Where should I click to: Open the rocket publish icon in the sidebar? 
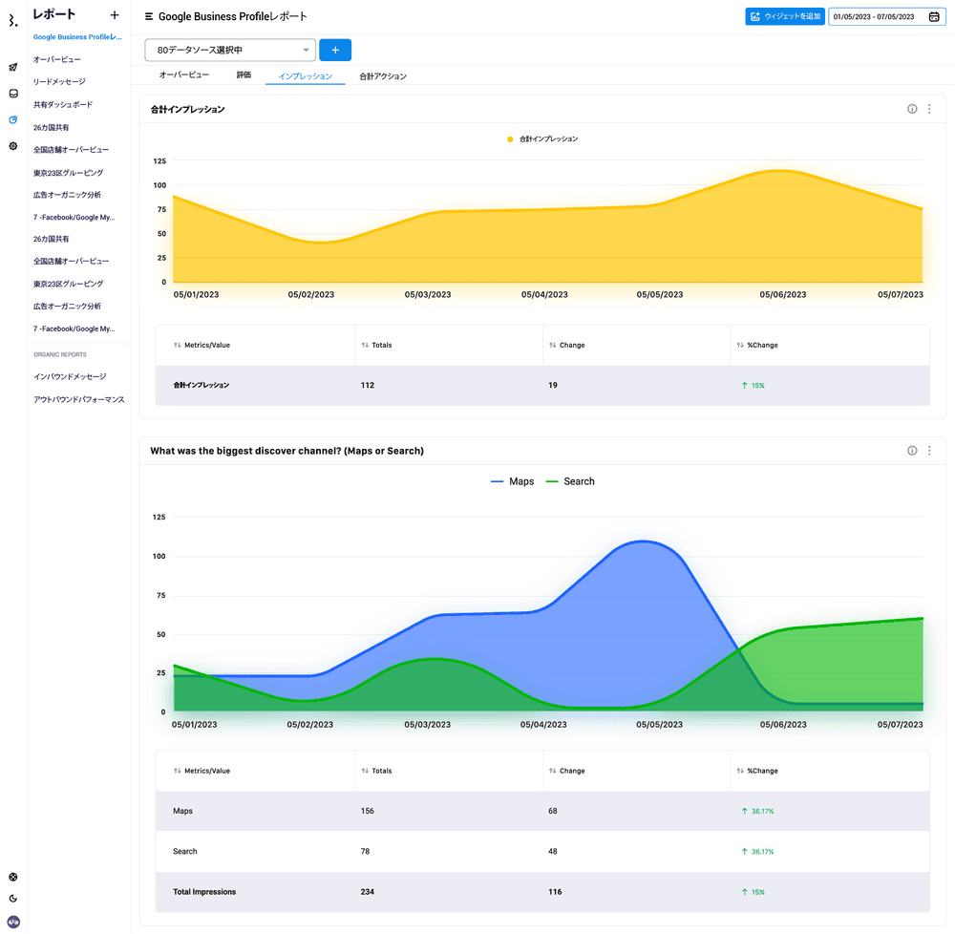[x=13, y=67]
